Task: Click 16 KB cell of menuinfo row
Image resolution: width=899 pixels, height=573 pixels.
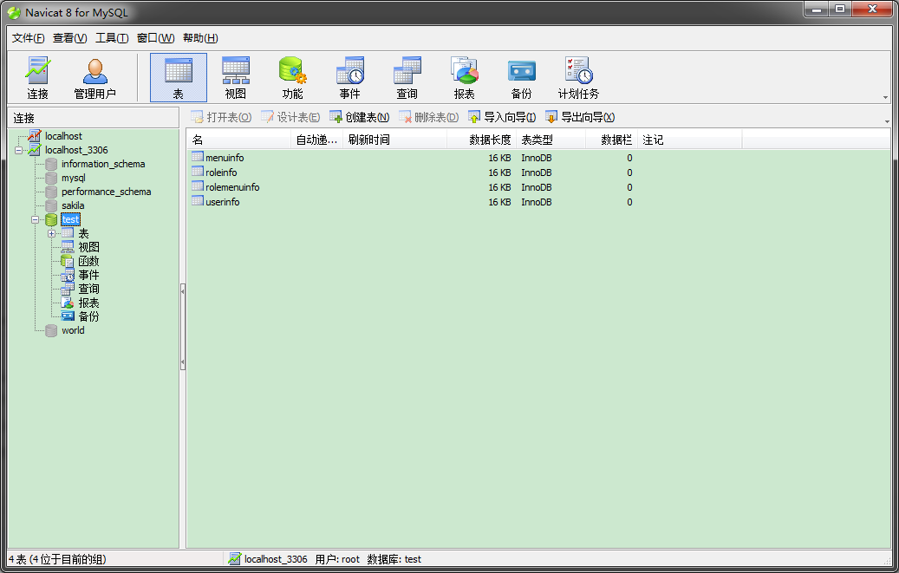Action: tap(499, 157)
